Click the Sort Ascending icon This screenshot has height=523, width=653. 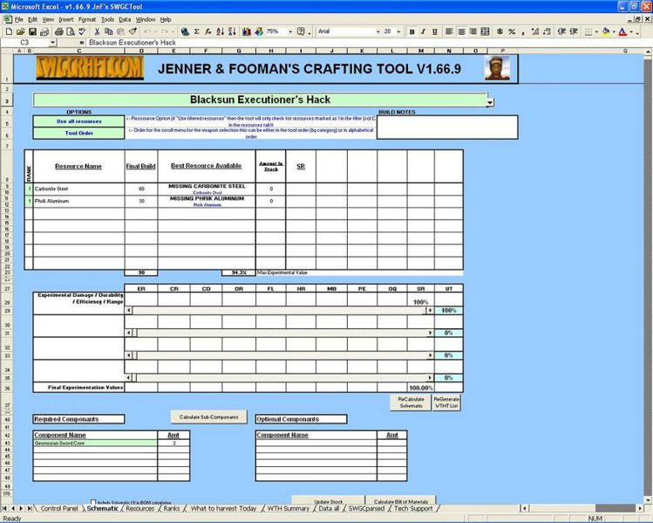pyautogui.click(x=219, y=31)
